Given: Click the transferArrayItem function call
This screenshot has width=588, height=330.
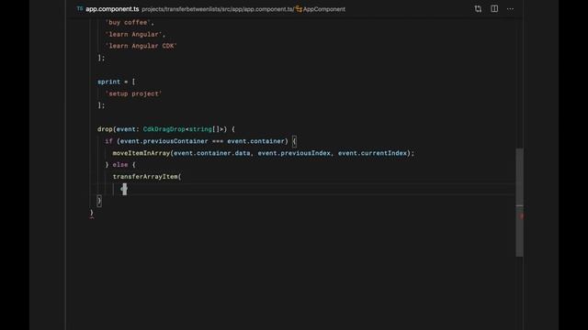Looking at the screenshot, I should (145, 177).
